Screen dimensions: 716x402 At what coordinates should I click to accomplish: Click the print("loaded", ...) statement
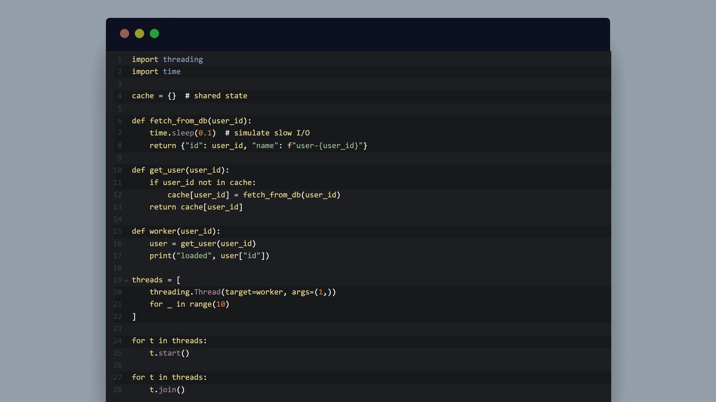tap(210, 256)
